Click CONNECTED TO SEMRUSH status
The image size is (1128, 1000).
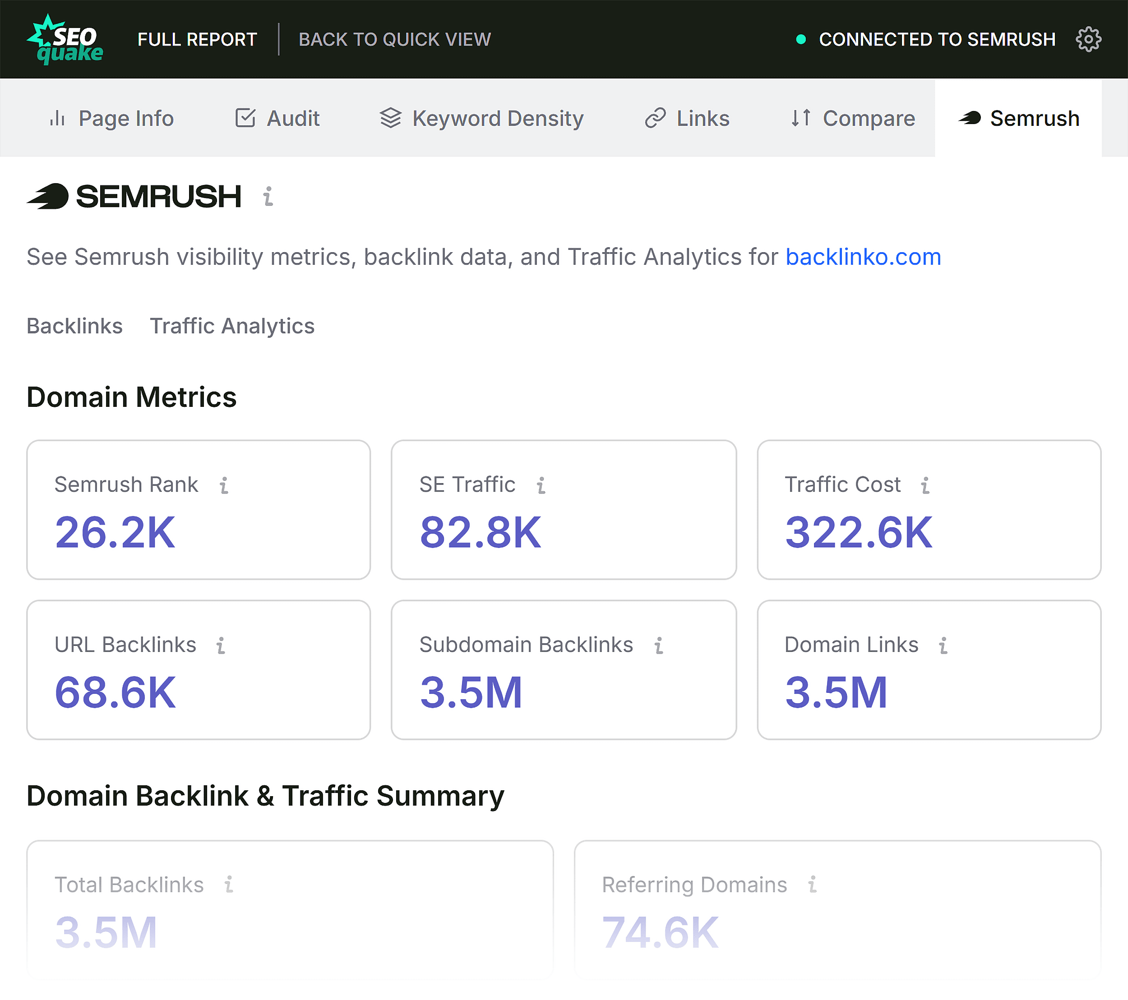point(926,39)
